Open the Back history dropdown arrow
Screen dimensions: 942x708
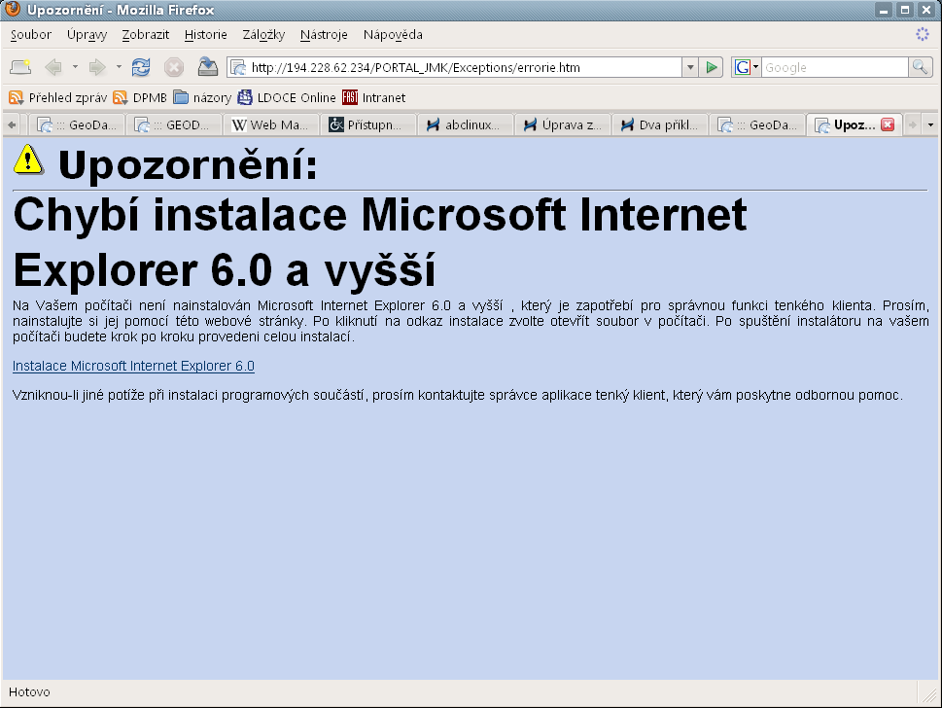pos(75,67)
